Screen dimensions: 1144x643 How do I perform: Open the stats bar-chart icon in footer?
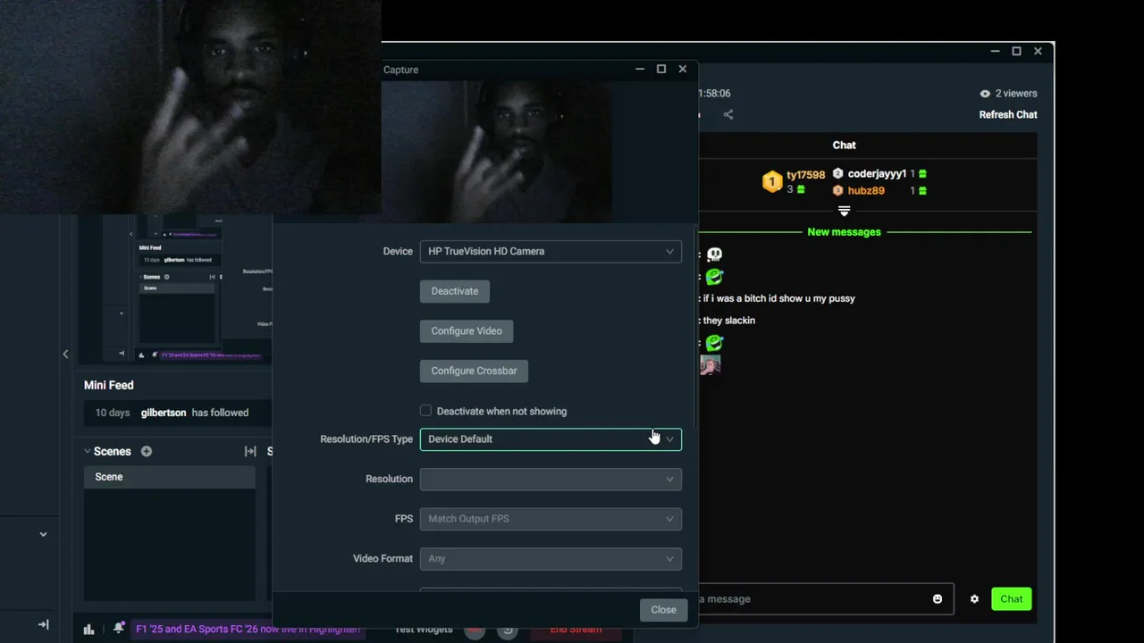coord(88,629)
